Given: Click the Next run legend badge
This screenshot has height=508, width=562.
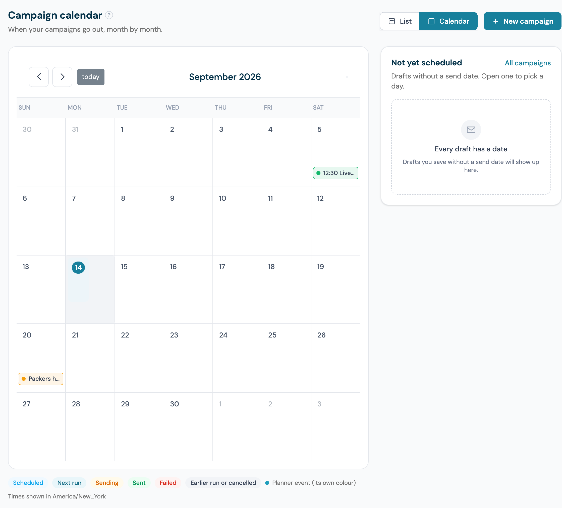Looking at the screenshot, I should click(69, 483).
